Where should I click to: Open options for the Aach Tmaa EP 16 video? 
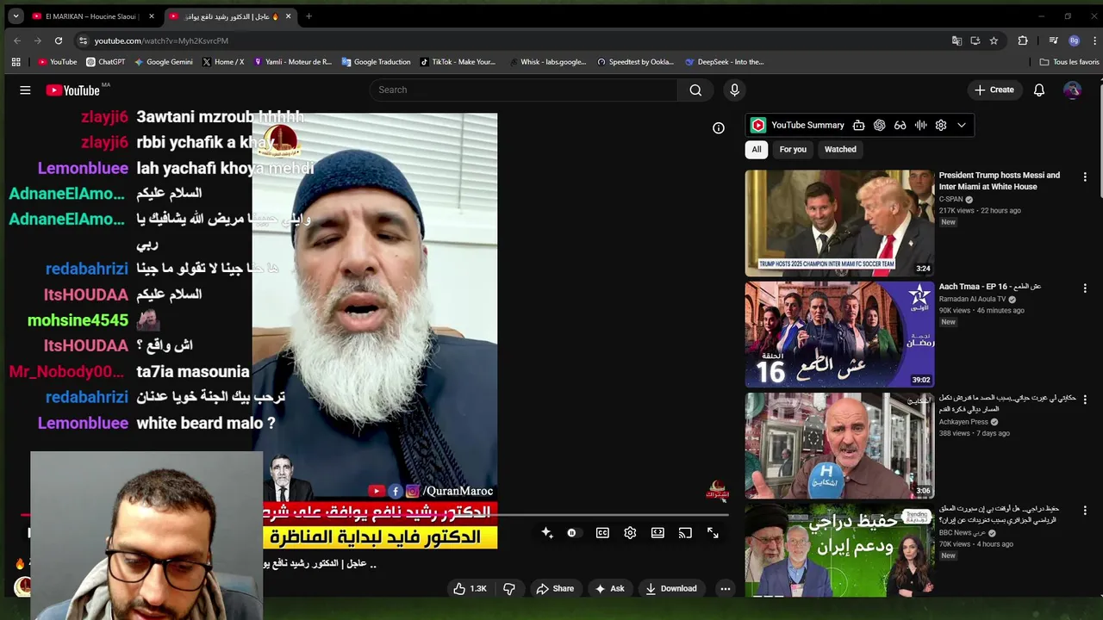pyautogui.click(x=1085, y=288)
